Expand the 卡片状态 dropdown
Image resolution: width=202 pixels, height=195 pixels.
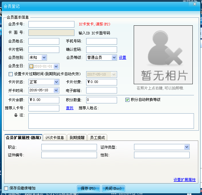pos(56,82)
